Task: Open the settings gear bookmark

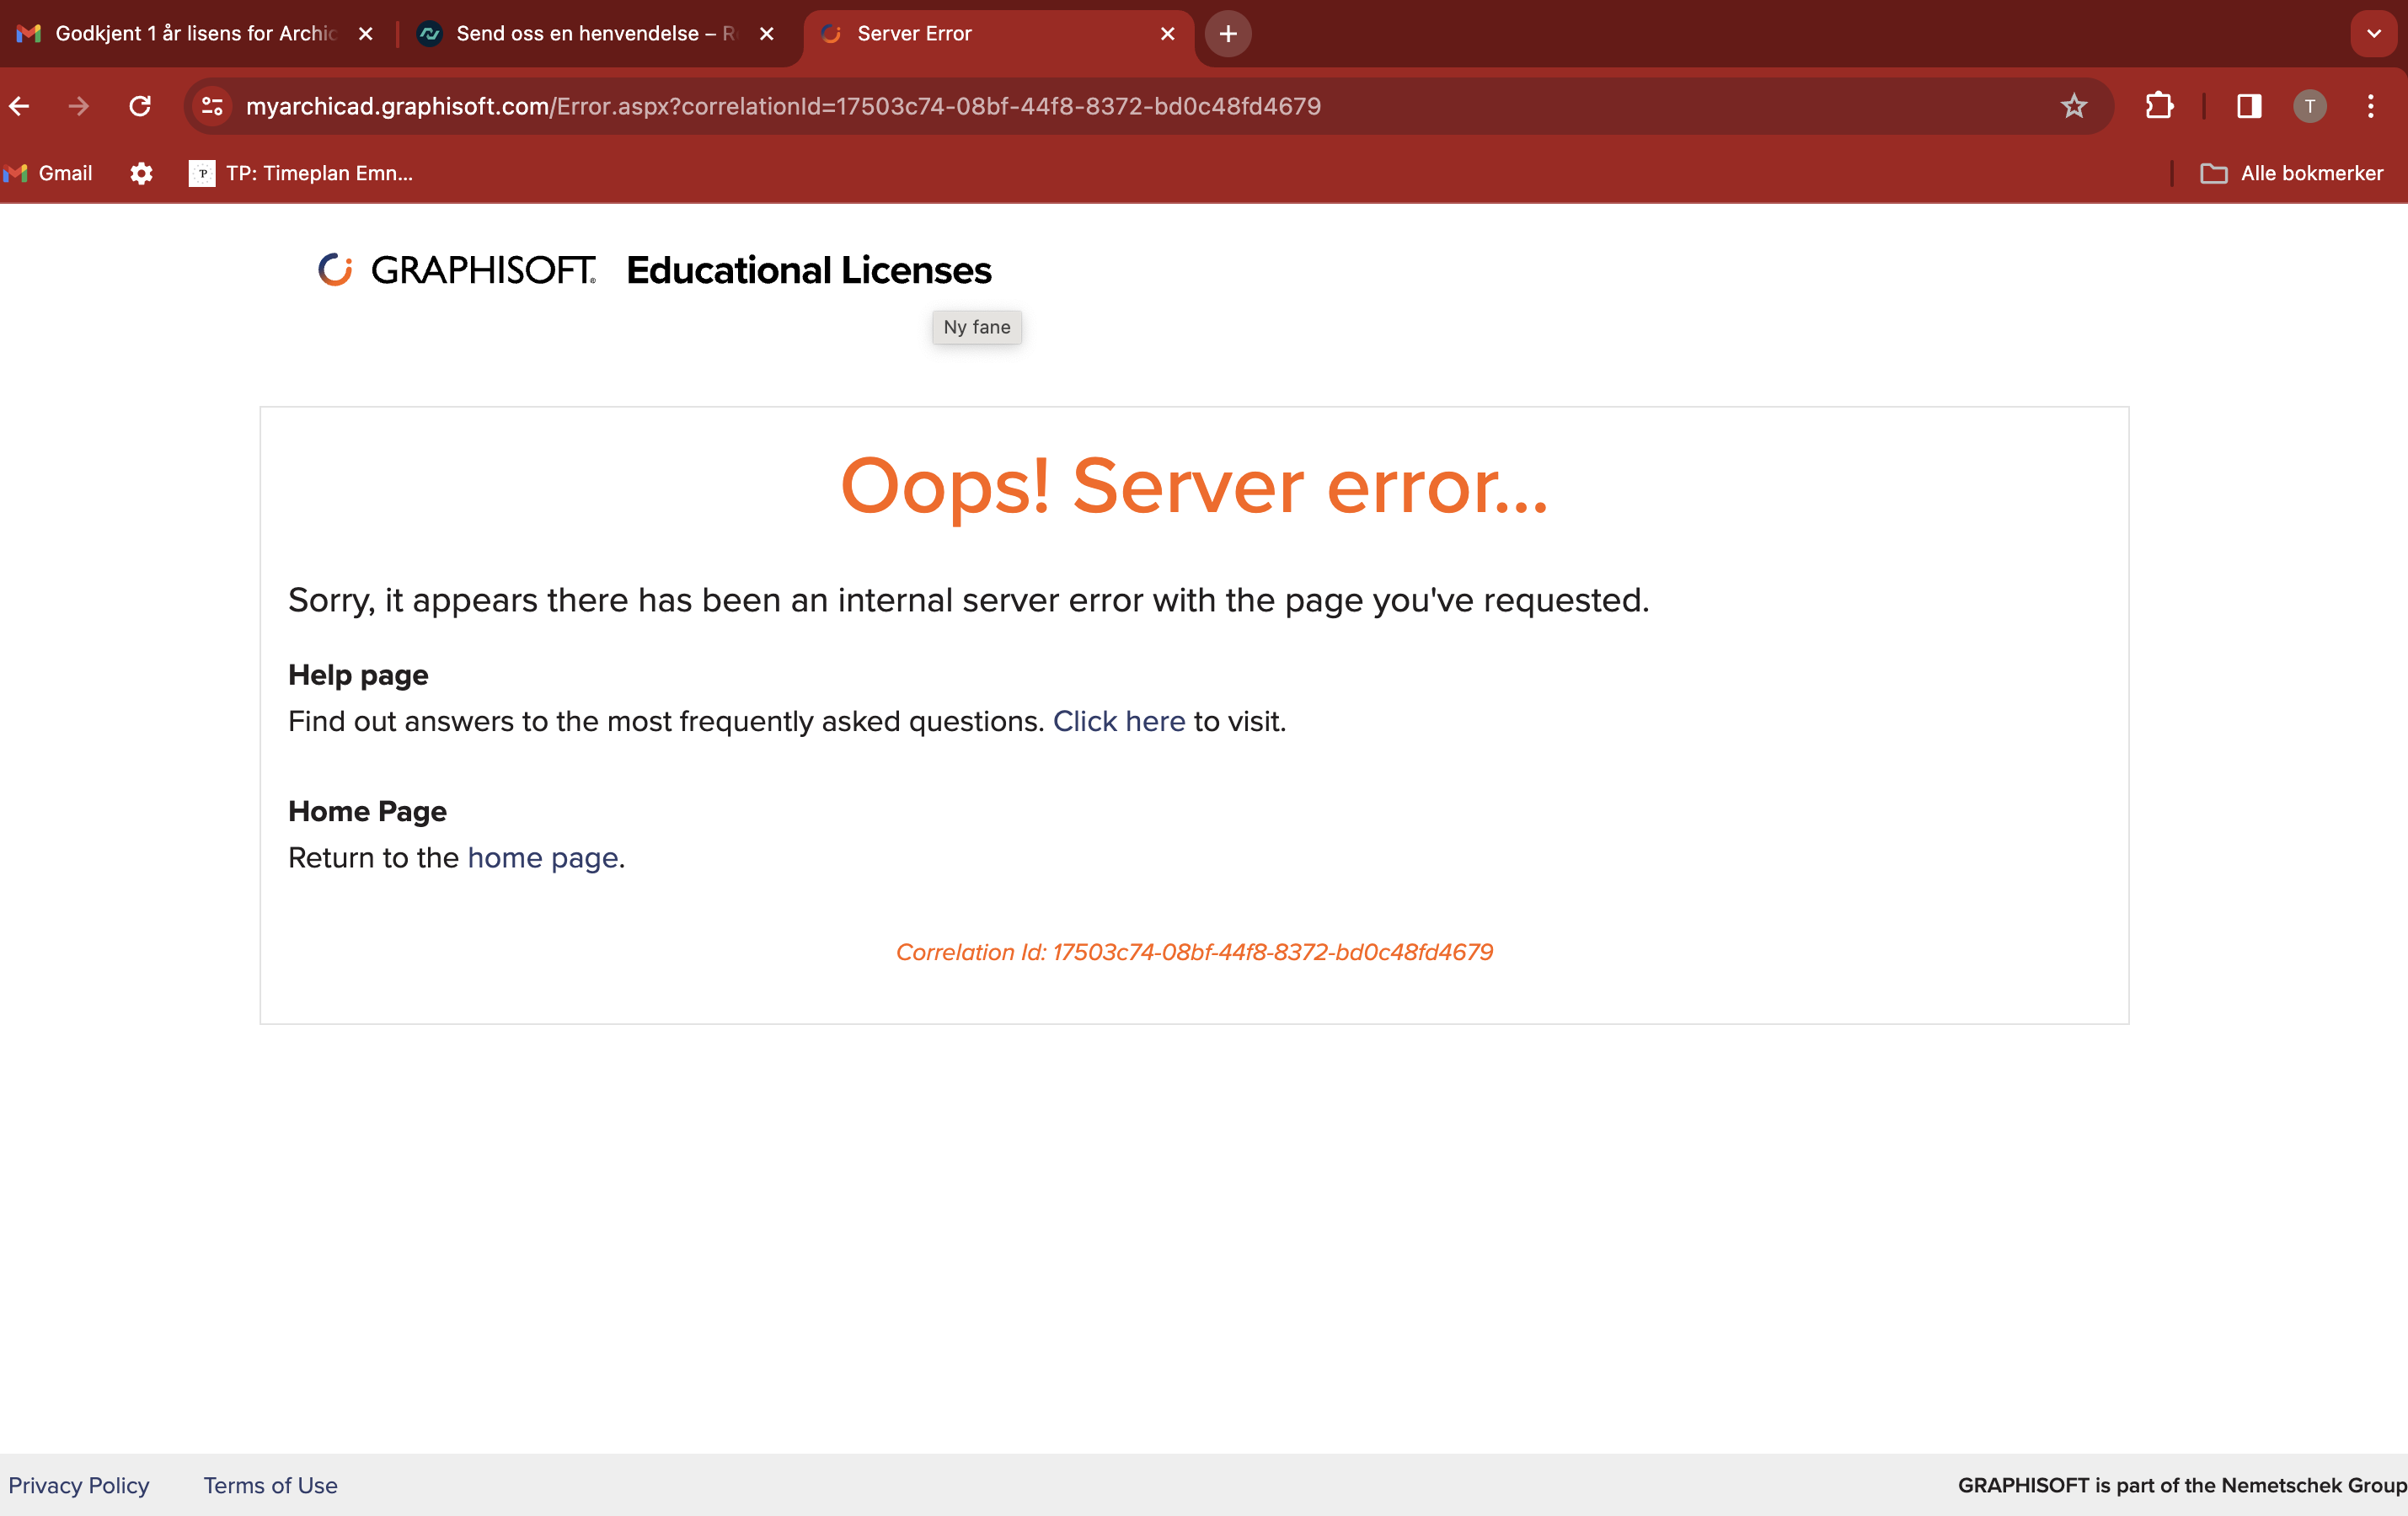Action: [x=141, y=173]
